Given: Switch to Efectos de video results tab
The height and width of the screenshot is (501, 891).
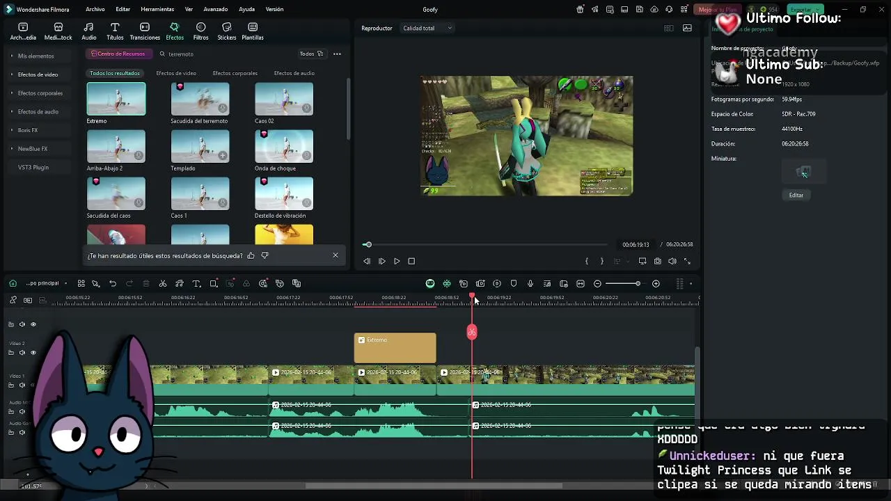Looking at the screenshot, I should (176, 73).
